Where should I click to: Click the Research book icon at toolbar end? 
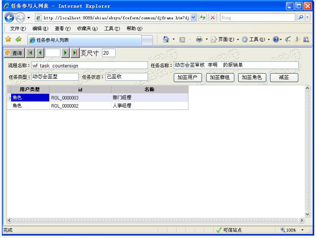point(306,39)
